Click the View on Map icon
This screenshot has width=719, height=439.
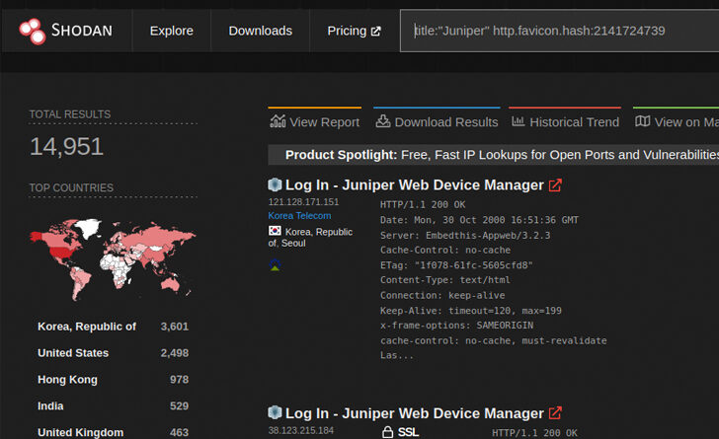point(642,121)
